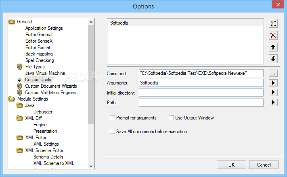
Task: Open the General folder icon
Action: pyautogui.click(x=12, y=22)
